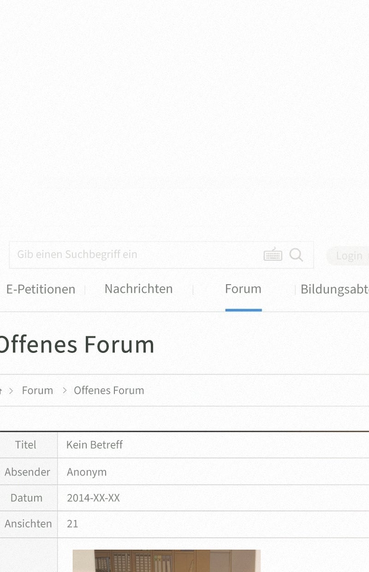Open the virtual keyboard icon in search
Screen dimensions: 369x572
273,255
